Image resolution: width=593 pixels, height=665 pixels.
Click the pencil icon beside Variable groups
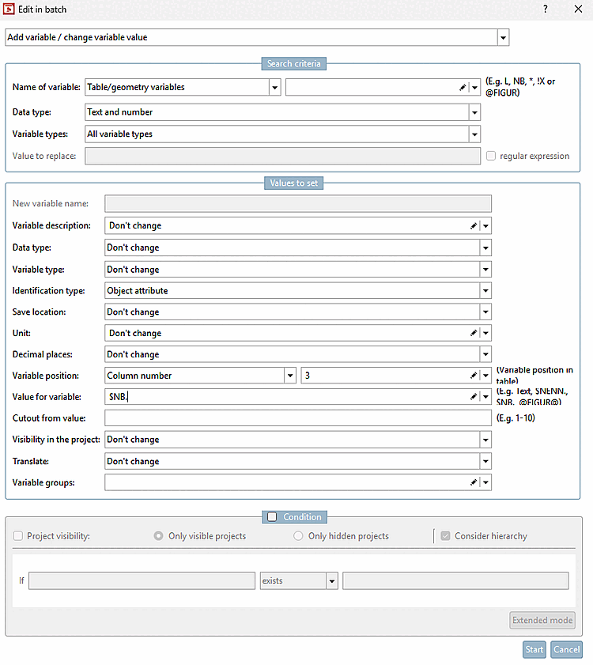(473, 482)
